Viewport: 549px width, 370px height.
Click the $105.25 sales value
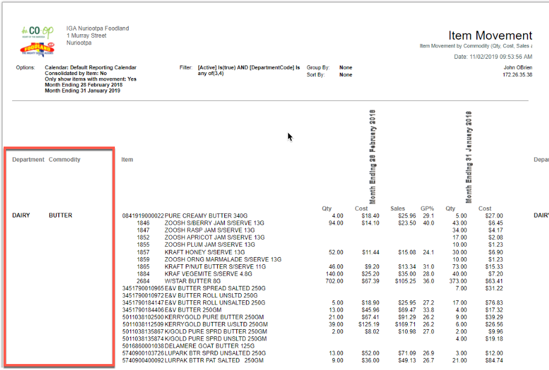(405, 281)
